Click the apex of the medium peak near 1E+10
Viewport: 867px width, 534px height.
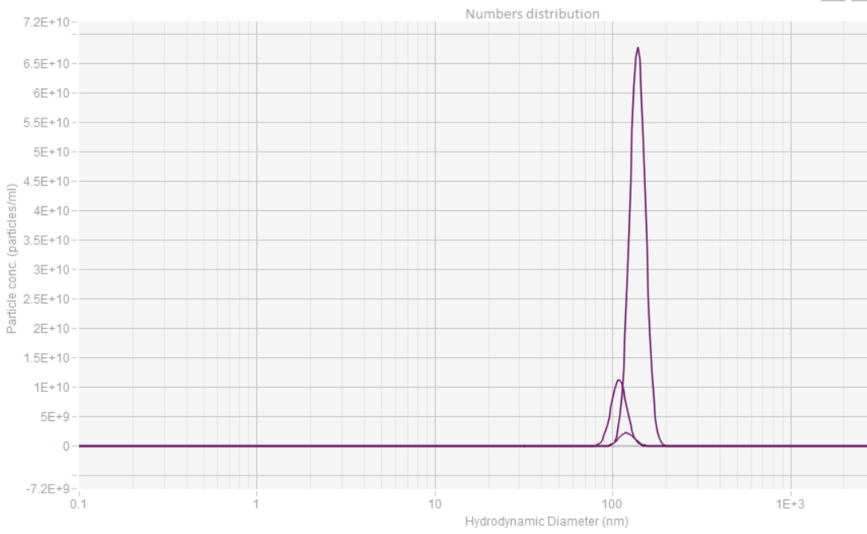(x=619, y=380)
